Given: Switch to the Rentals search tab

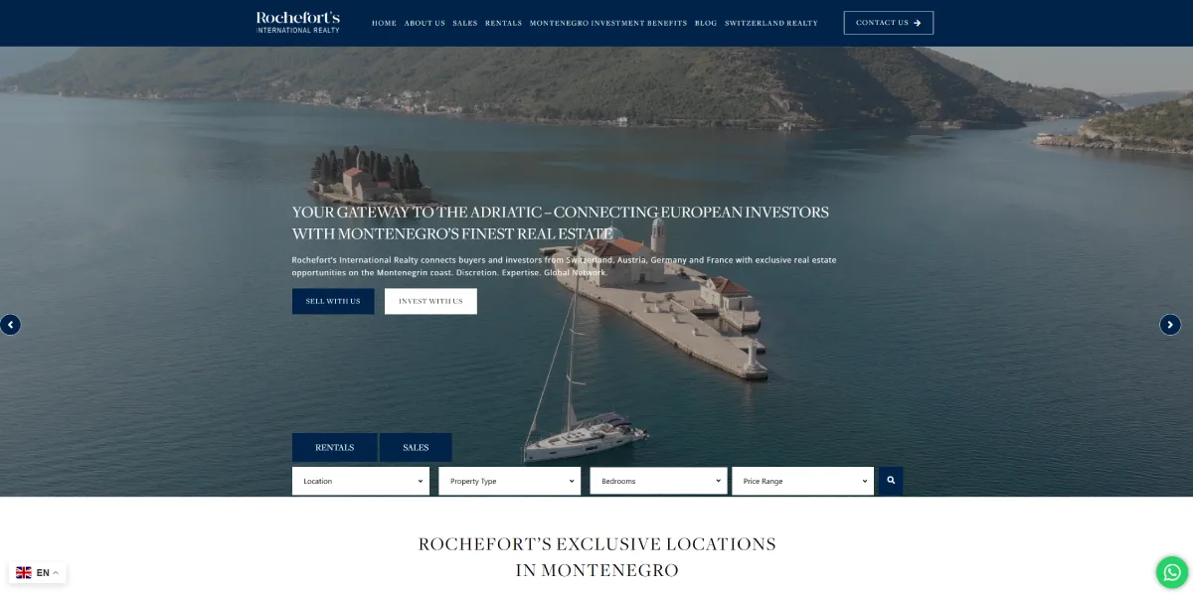Looking at the screenshot, I should (x=334, y=448).
